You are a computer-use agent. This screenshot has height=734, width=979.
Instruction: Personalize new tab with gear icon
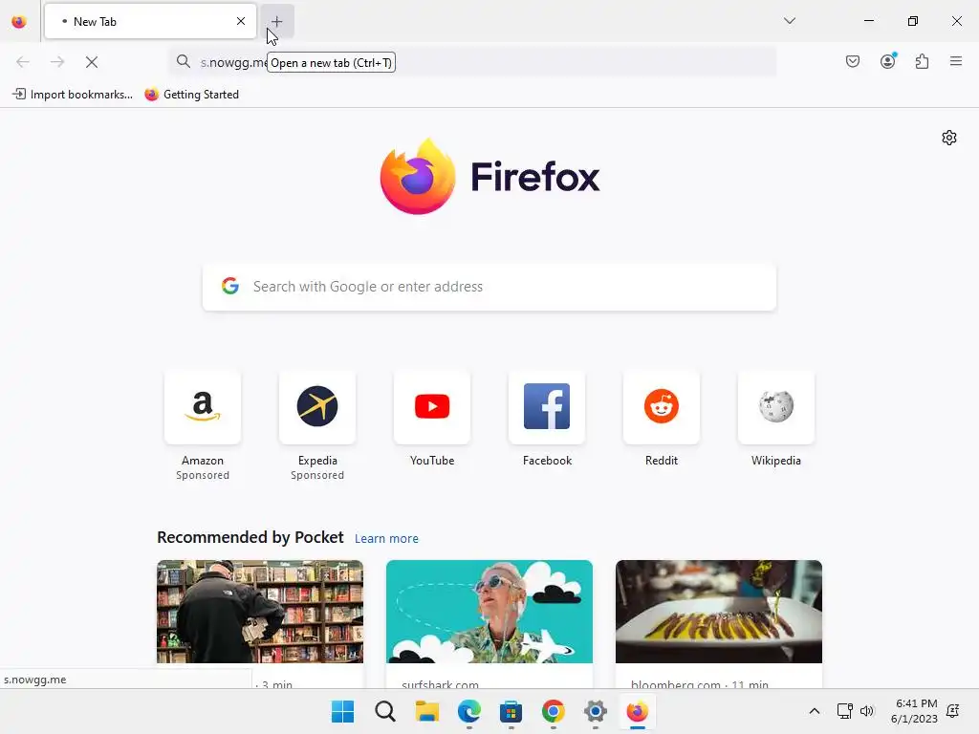(949, 138)
